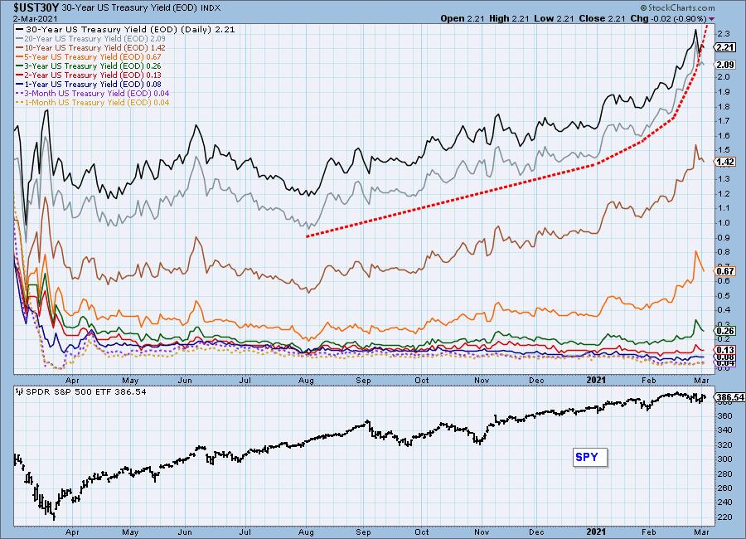Select the 10-Year US Treasury Yield legend entry

tap(91, 47)
